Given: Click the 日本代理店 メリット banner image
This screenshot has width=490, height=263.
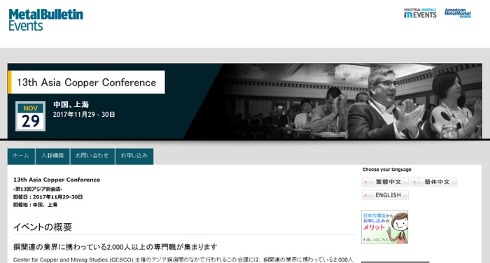Looking at the screenshot, I should pyautogui.click(x=385, y=227).
